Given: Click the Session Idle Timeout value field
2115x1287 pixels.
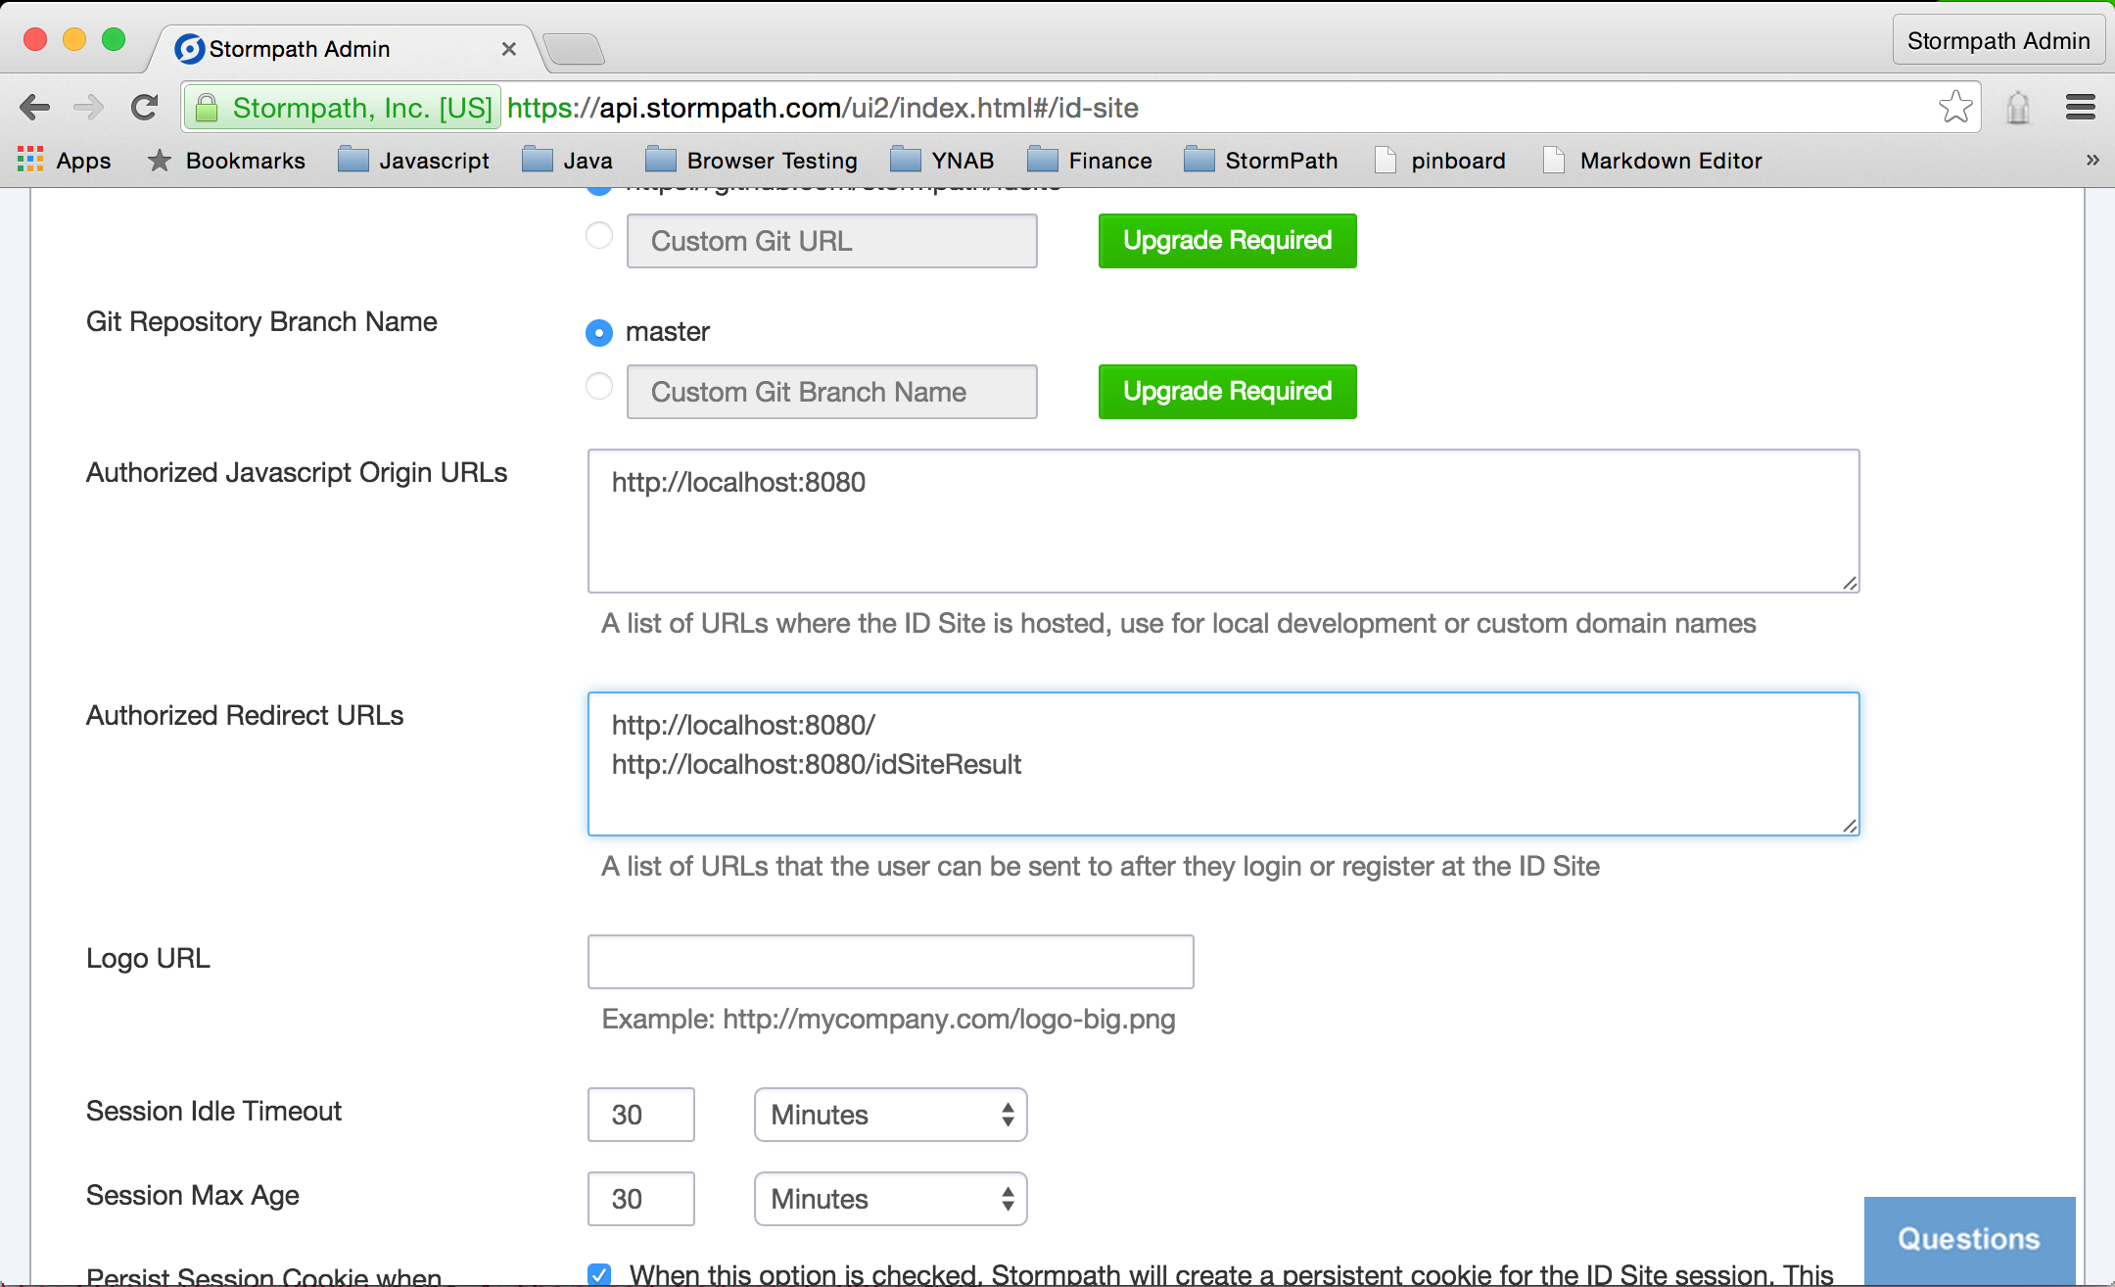Looking at the screenshot, I should pyautogui.click(x=641, y=1115).
